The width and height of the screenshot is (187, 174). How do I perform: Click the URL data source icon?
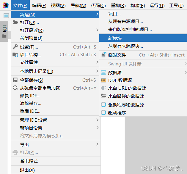tap(103, 88)
